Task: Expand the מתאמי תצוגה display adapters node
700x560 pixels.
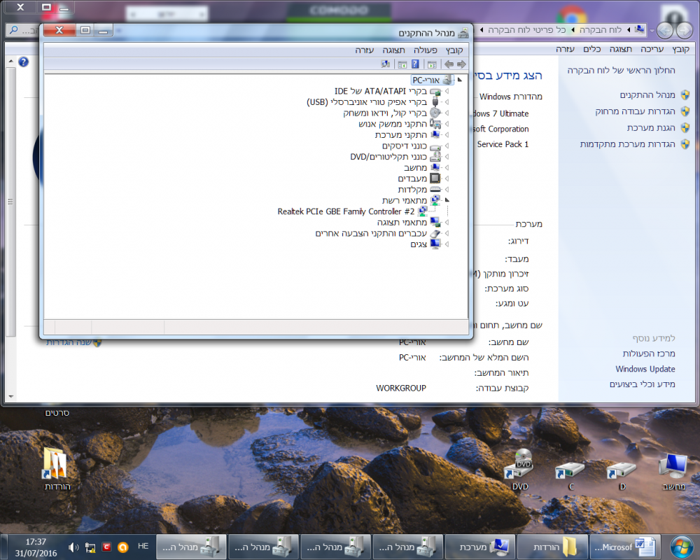Action: (x=447, y=223)
